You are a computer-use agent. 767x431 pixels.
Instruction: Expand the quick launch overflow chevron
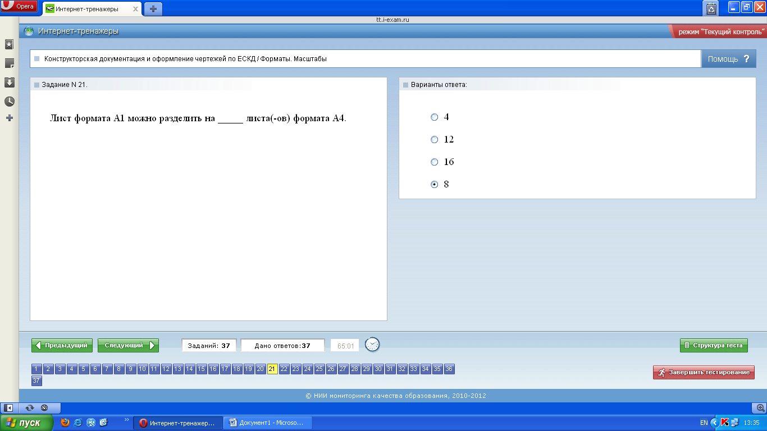click(x=126, y=419)
